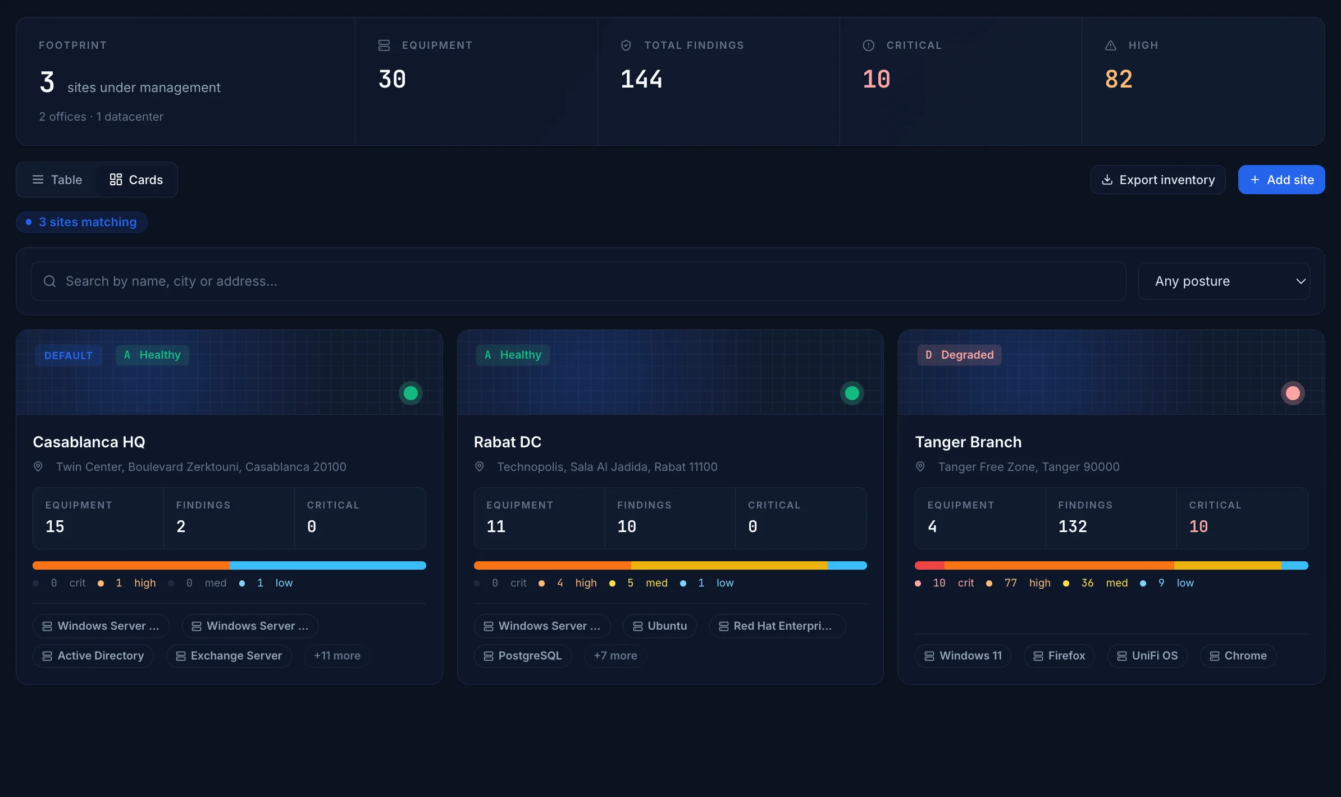Open the Rabat DC site title

tap(508, 442)
